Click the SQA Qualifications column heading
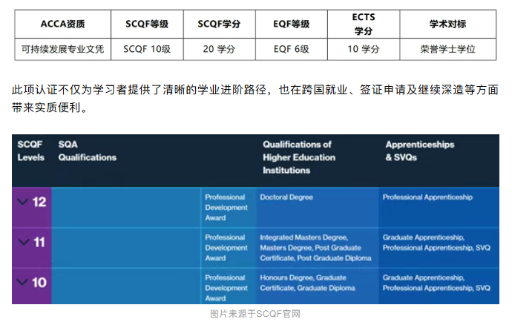This screenshot has height=325, width=512. (87, 151)
